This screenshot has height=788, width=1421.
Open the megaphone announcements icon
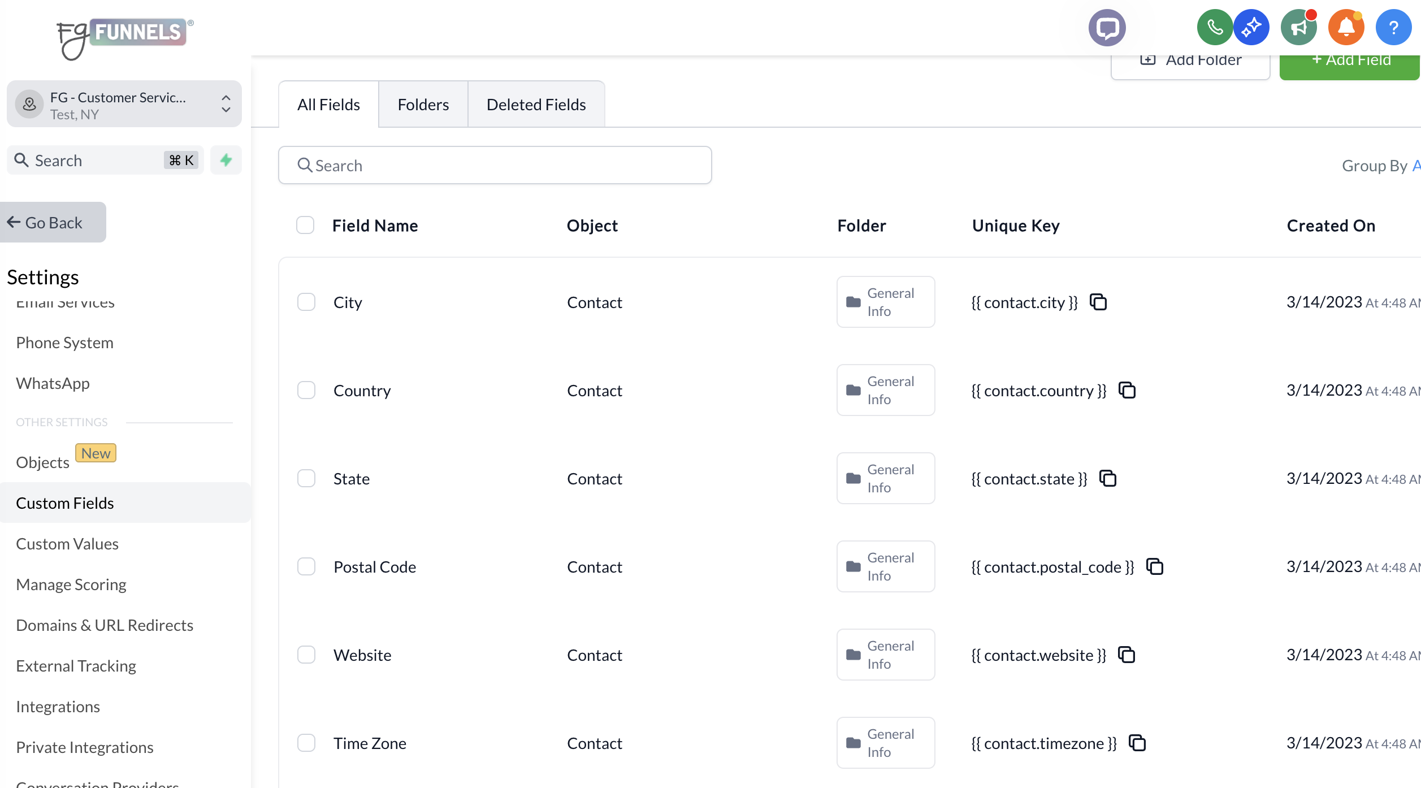click(1299, 27)
